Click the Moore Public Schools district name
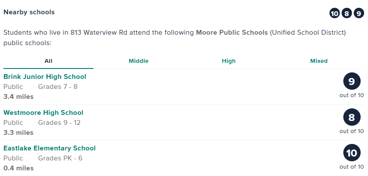Image resolution: width=368 pixels, height=176 pixels. coord(232,33)
